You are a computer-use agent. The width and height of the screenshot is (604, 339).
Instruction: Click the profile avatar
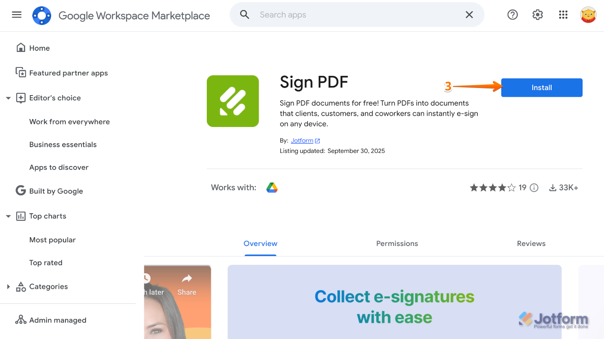(588, 14)
